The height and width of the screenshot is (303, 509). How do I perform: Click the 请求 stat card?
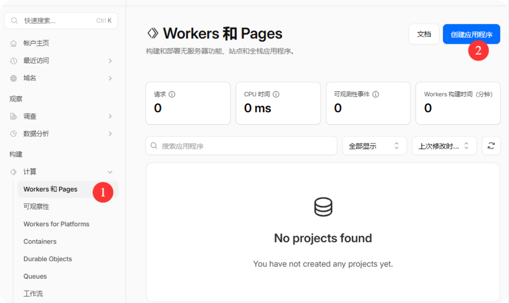(188, 103)
